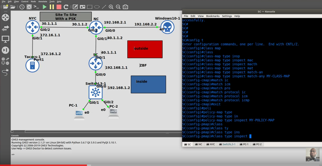The image size is (322, 166).
Task: Select the draw ellipse tool
Action: click(x=97, y=7)
